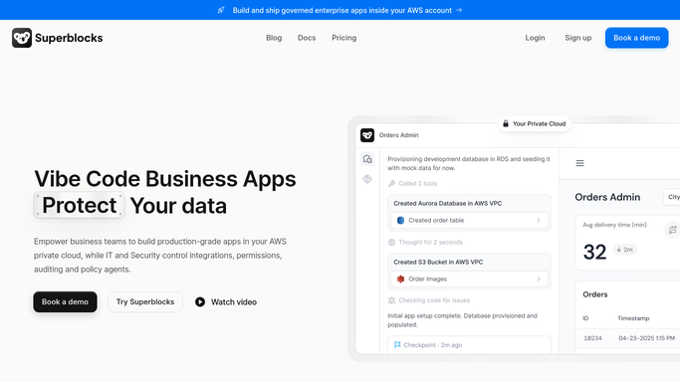Click the highlighted Protect word in headline

coord(79,205)
